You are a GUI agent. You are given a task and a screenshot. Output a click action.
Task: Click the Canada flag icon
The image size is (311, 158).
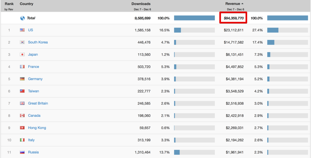[x=22, y=116]
